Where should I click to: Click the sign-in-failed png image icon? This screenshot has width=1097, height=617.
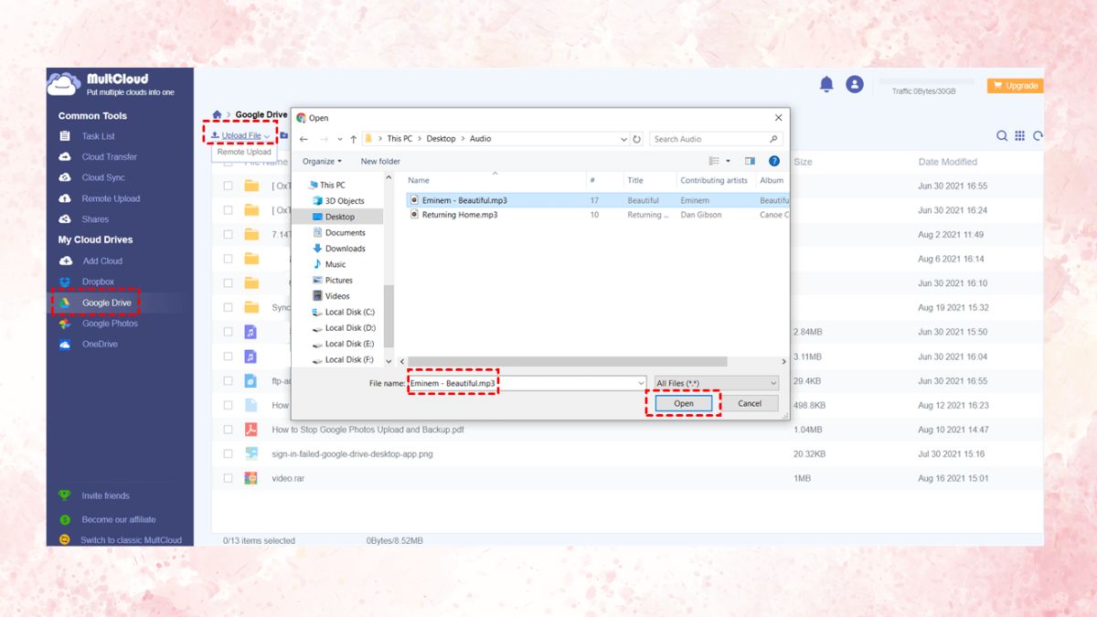pyautogui.click(x=251, y=453)
